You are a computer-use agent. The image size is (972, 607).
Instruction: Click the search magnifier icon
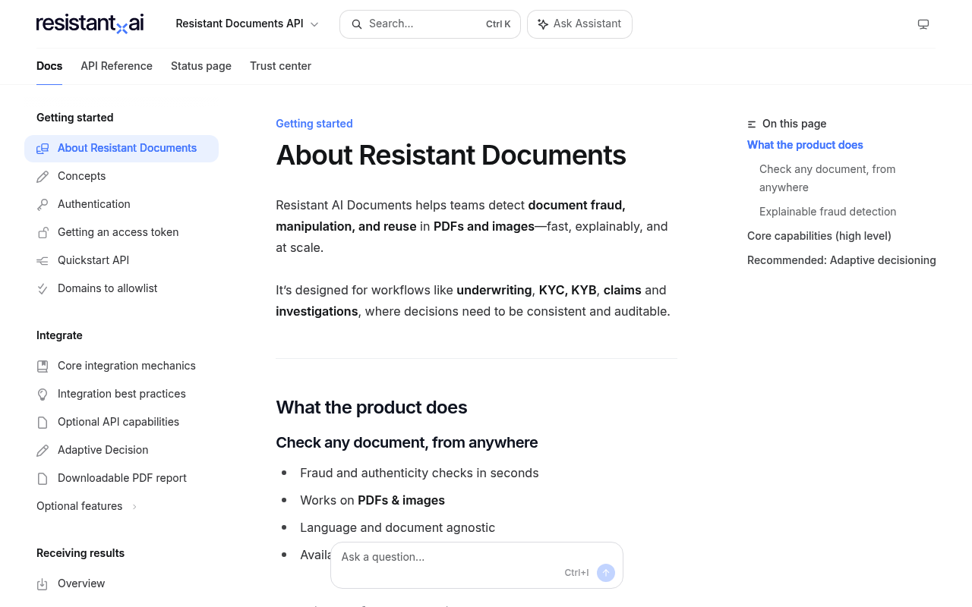[x=357, y=24]
